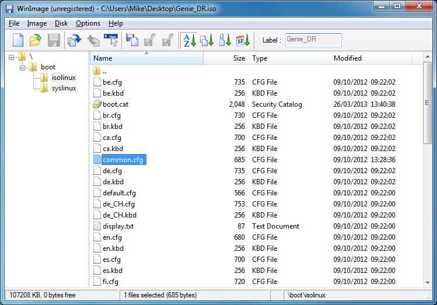Click the be.cfg file icon
Viewport: 437px width, 305px height.
point(97,82)
